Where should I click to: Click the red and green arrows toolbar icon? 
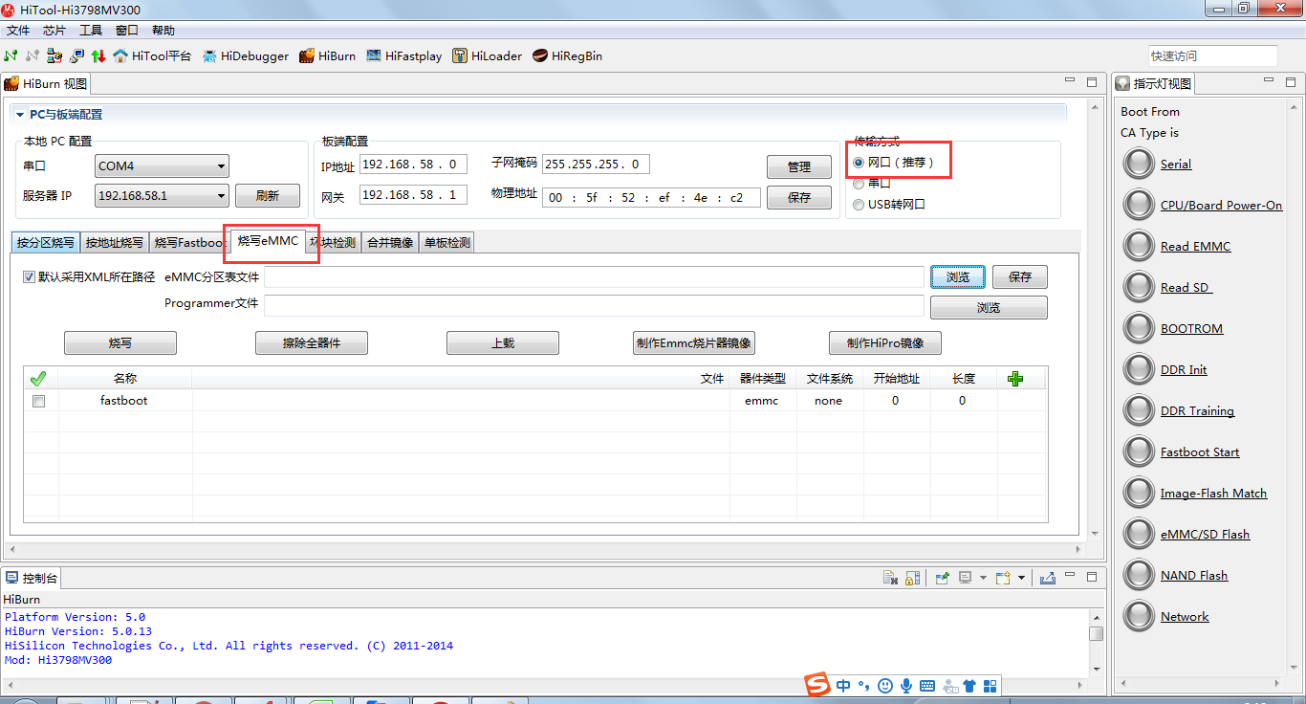tap(98, 55)
